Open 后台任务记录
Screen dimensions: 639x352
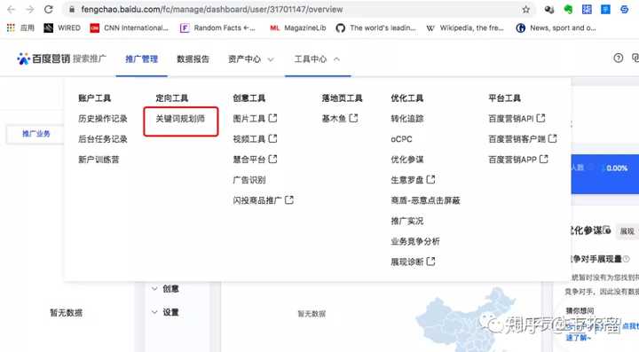tap(103, 139)
